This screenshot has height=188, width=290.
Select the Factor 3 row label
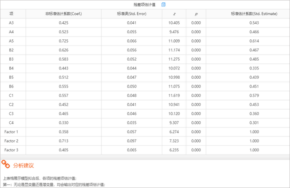click(x=11, y=150)
